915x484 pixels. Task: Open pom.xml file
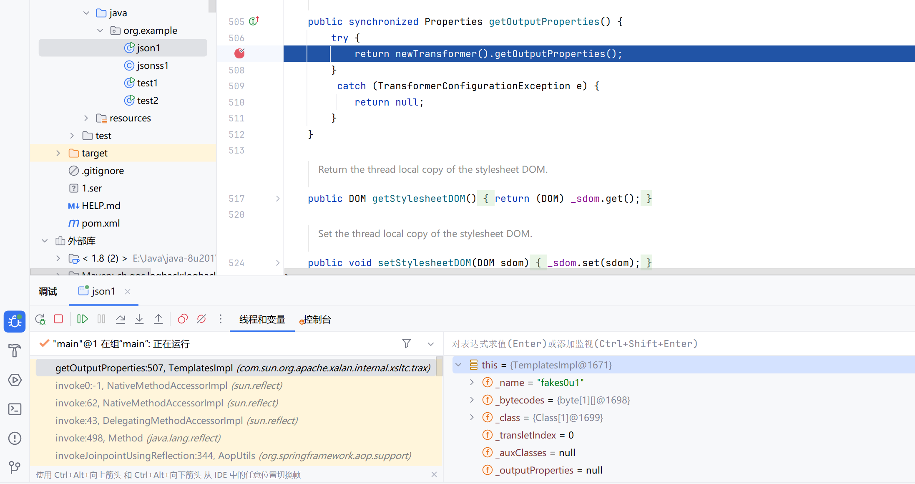[94, 223]
